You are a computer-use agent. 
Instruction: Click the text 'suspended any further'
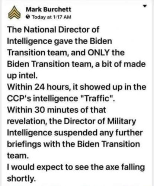(99, 133)
